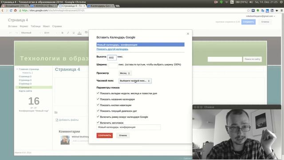Uncheck show current date range option
Screen dimensions: 284x160
click(98, 111)
